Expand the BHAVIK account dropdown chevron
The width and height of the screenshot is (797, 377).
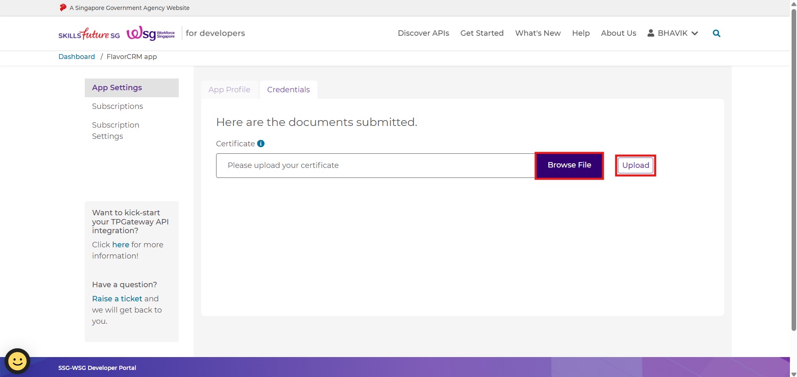(x=695, y=33)
